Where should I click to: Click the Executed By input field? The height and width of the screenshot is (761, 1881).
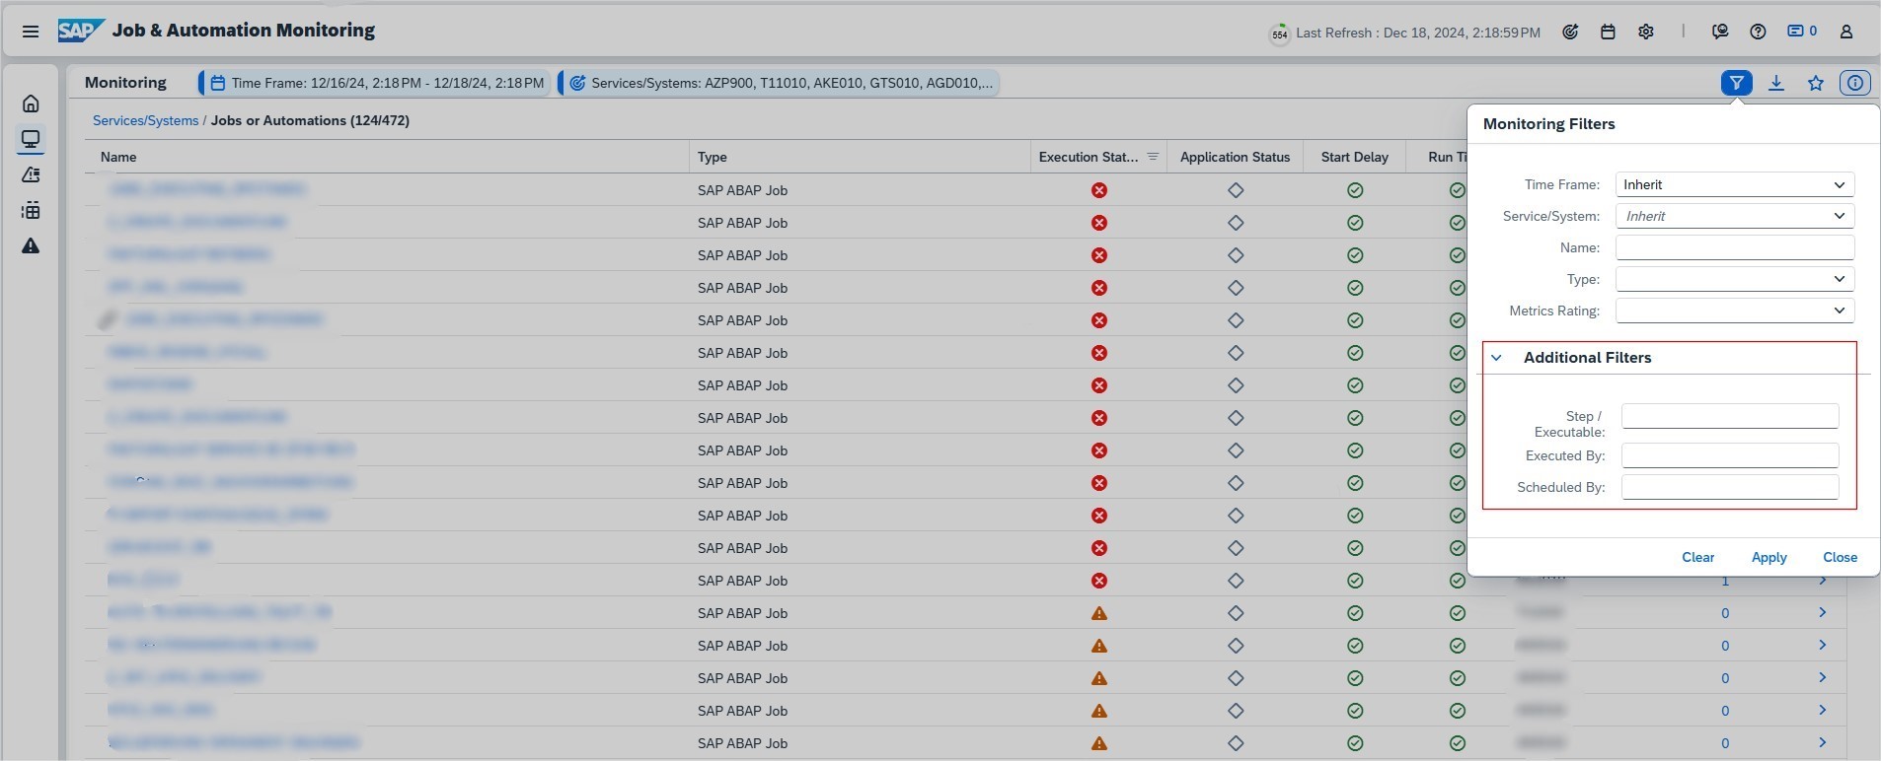[x=1729, y=455]
